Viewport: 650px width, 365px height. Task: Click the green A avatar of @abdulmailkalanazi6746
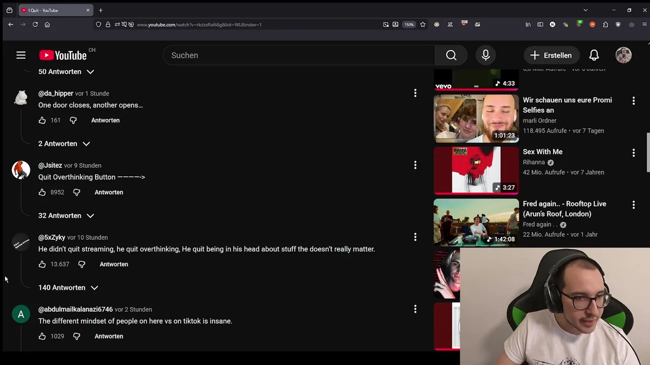(21, 314)
